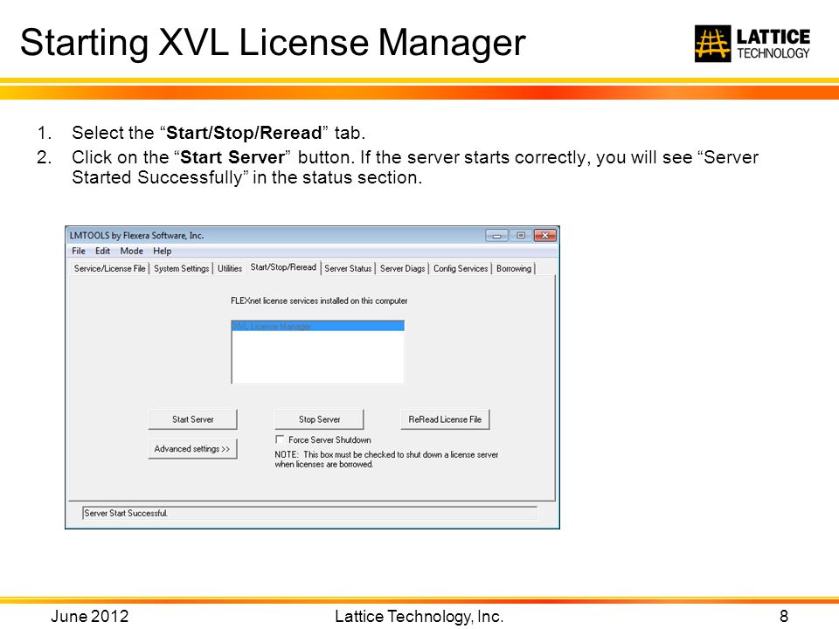Enable the Force Server Shutdown checkbox
The width and height of the screenshot is (839, 629).
[x=280, y=439]
